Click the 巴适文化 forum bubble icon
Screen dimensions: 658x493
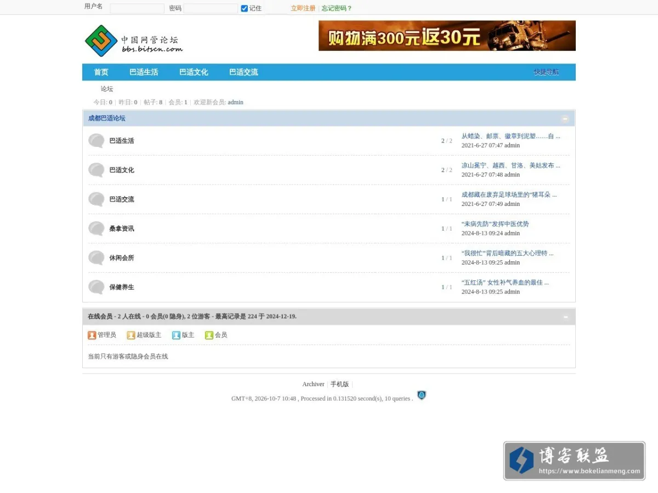tap(97, 170)
